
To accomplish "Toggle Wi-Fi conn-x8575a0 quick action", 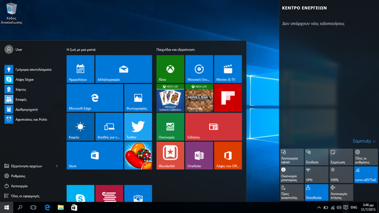I will 366,175.
